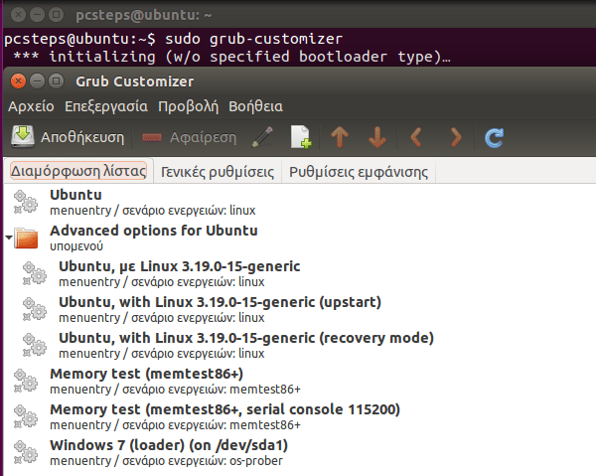Click the υπομενού subtitle text
The height and width of the screenshot is (476, 596).
(x=76, y=246)
